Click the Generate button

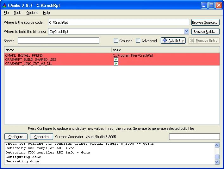41,137
